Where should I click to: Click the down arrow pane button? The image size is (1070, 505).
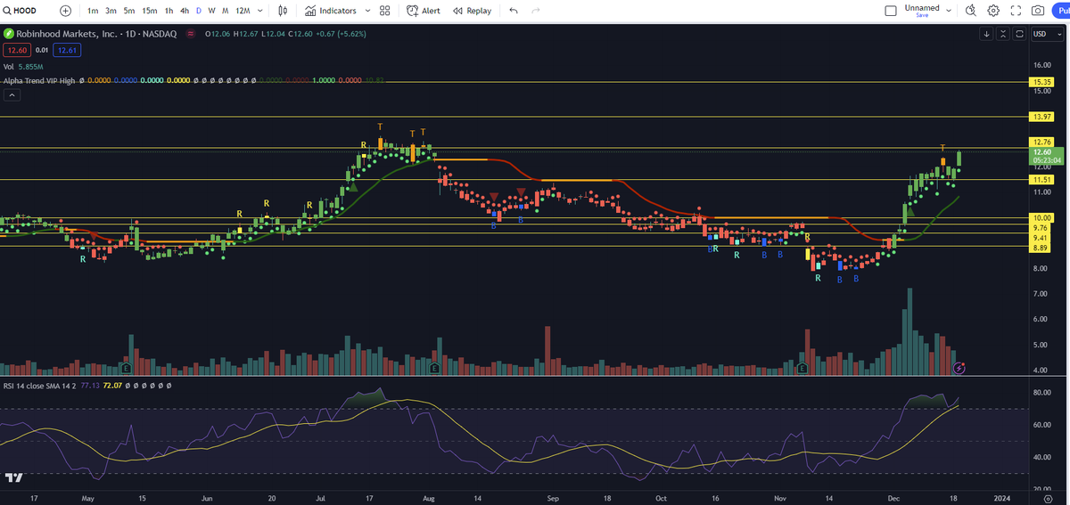coord(987,34)
